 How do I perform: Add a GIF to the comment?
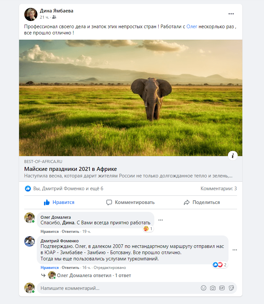pyautogui.click(x=222, y=288)
